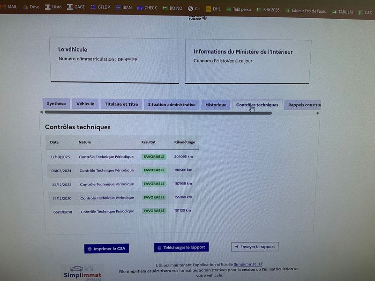
Task: Select the 17/10/2025 date cell
Action: (60, 157)
